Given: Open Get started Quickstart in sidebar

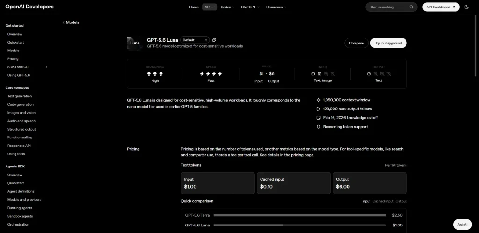Looking at the screenshot, I should tap(15, 43).
